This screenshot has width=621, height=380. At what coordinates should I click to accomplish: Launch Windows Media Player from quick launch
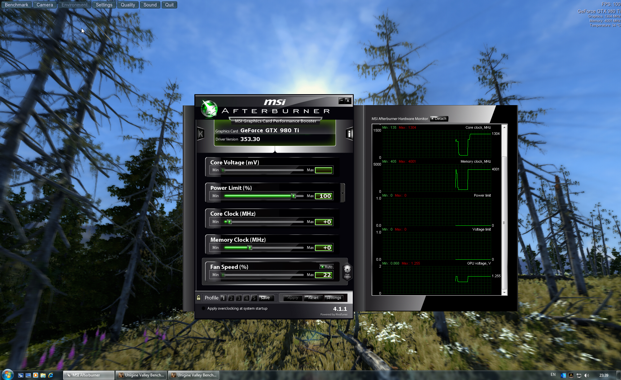[x=36, y=375]
